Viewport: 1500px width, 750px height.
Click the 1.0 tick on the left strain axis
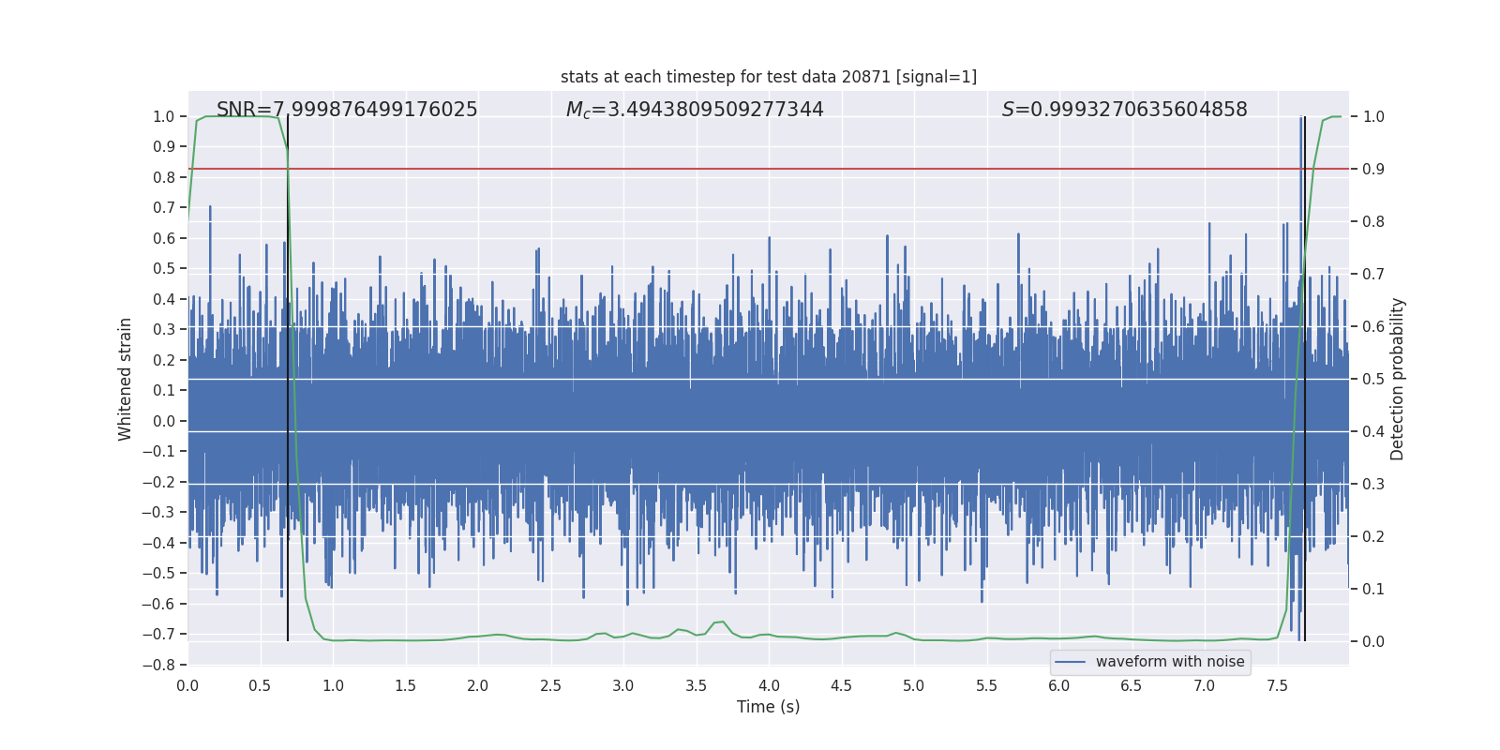pos(163,116)
